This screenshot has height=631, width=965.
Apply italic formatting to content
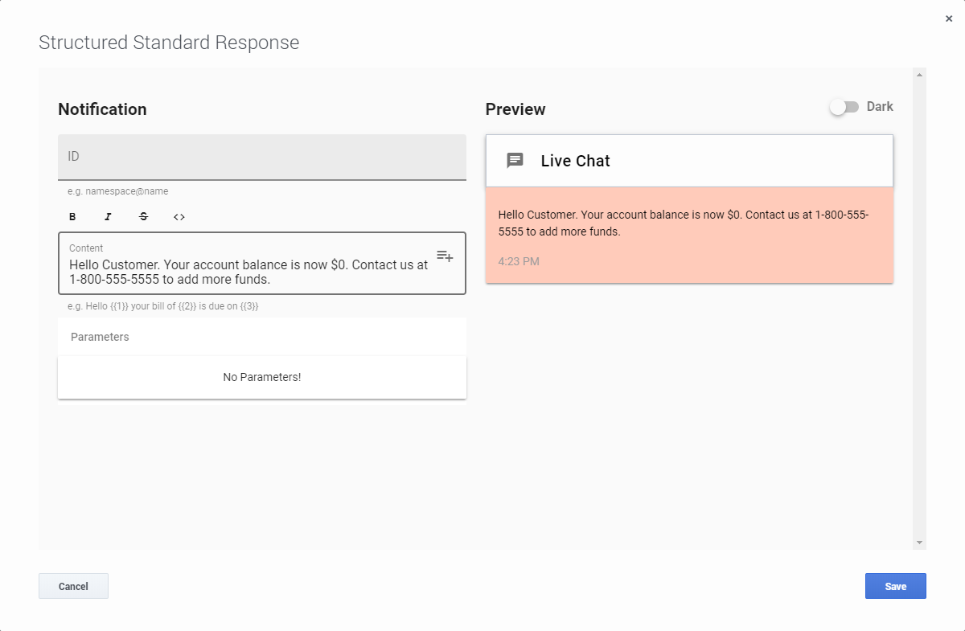[108, 217]
